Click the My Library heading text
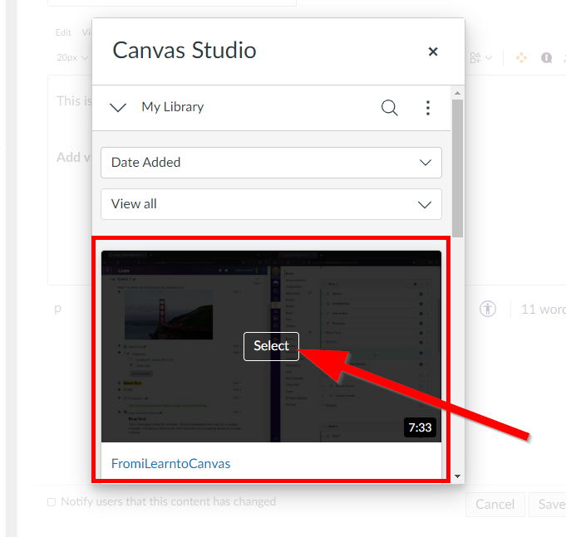 [x=173, y=107]
